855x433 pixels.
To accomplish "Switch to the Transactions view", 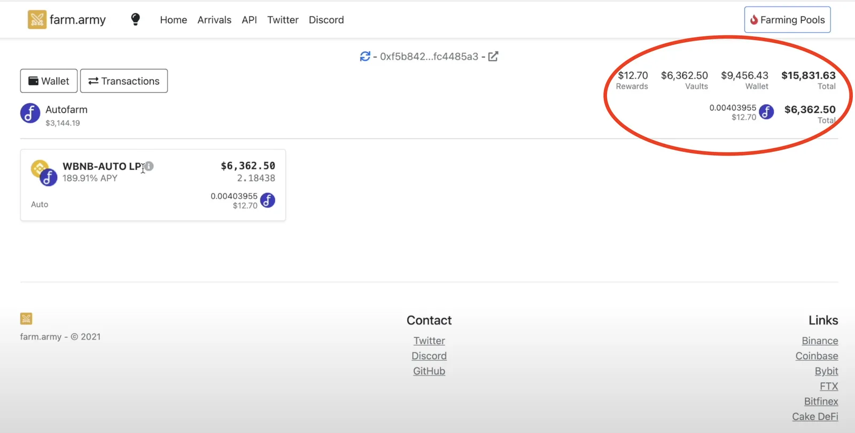I will coord(124,81).
